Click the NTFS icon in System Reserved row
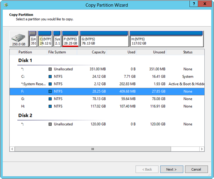The width and height of the screenshot is (214, 179). [x=50, y=84]
